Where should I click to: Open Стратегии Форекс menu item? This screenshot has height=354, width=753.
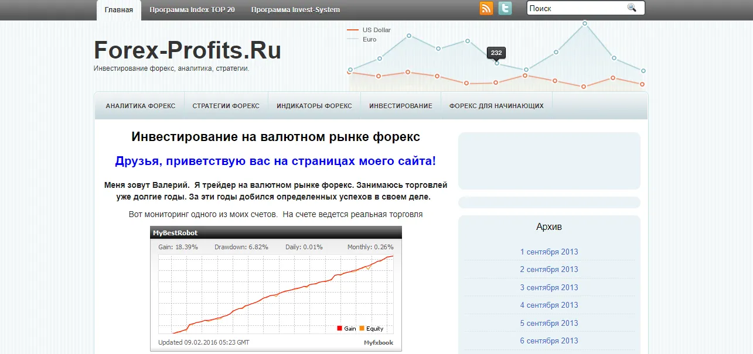coord(226,106)
